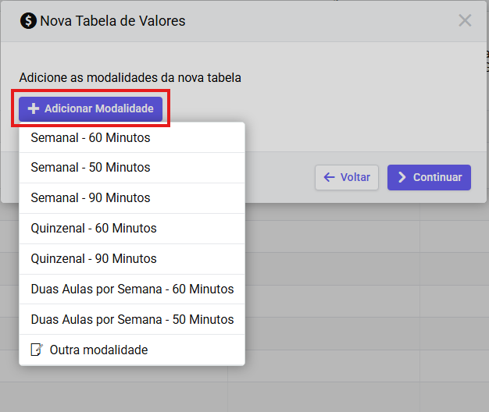This screenshot has height=412, width=489.
Task: Open the Adicionar Modalidade dropdown
Action: (91, 109)
